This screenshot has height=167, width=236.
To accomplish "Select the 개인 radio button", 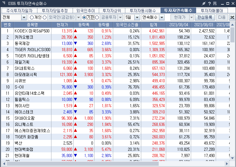I will [x=31, y=17].
